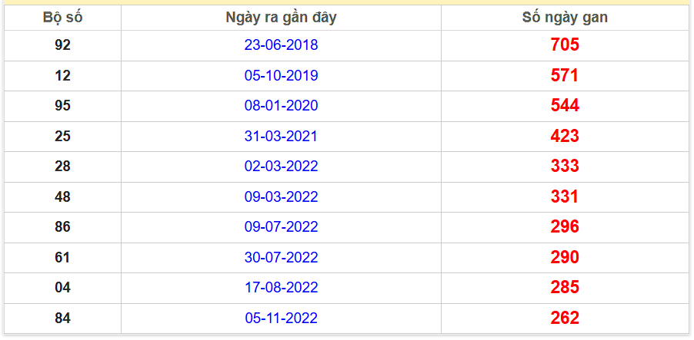Click the 'Bộ số' column header
The image size is (694, 340).
(63, 18)
